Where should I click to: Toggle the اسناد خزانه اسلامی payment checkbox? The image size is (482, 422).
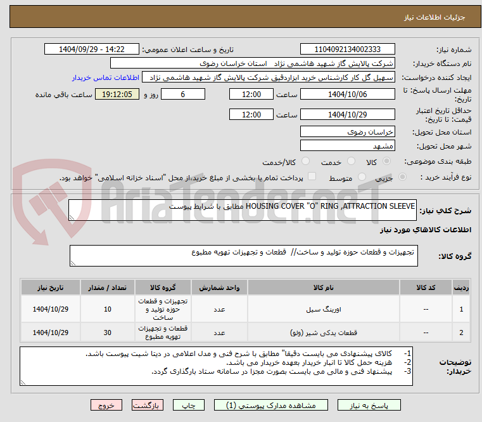[x=312, y=176]
